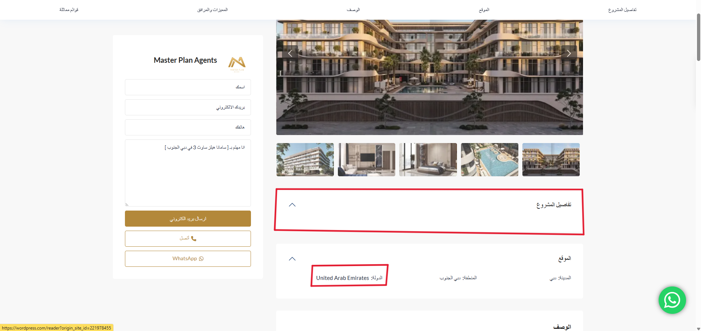
Task: Click the ارسال بريد الكتروني gold button
Action: [x=188, y=219]
